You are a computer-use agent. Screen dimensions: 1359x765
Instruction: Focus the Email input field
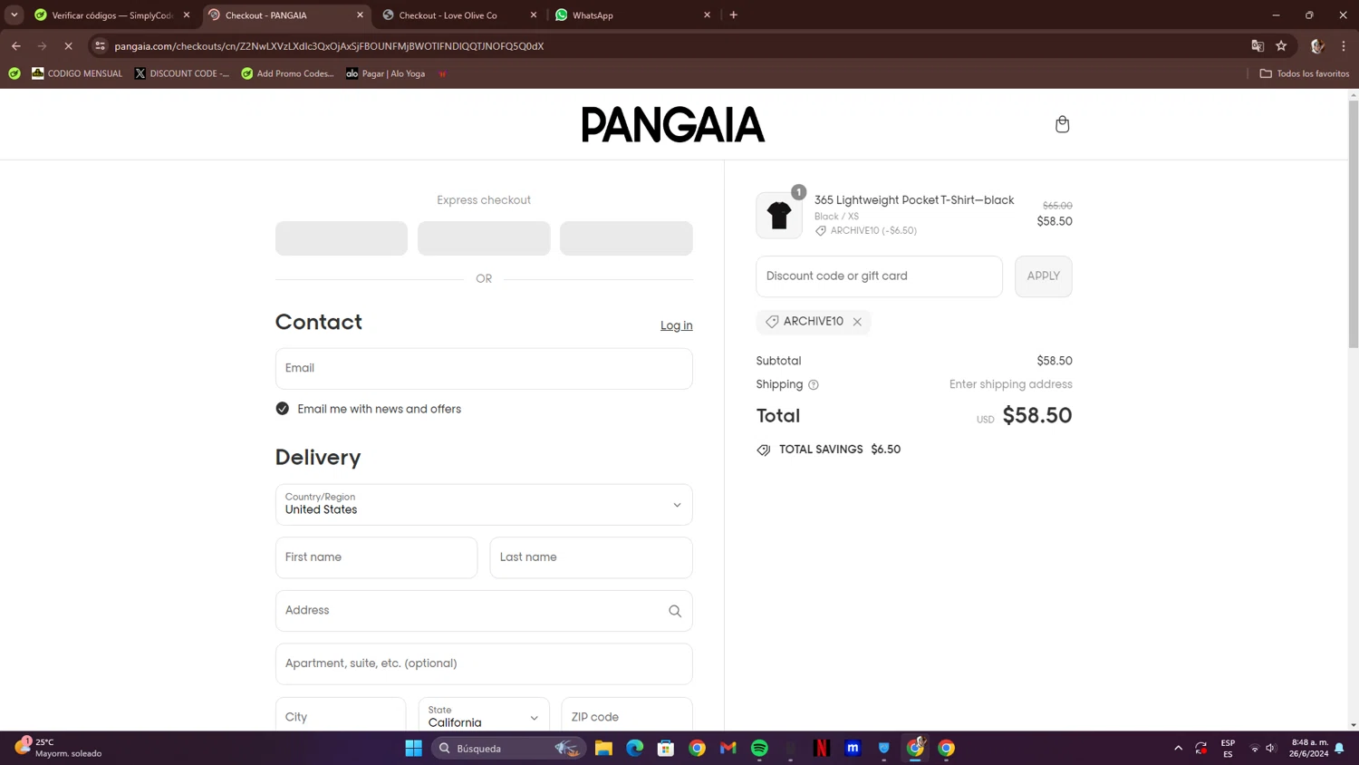(x=484, y=369)
